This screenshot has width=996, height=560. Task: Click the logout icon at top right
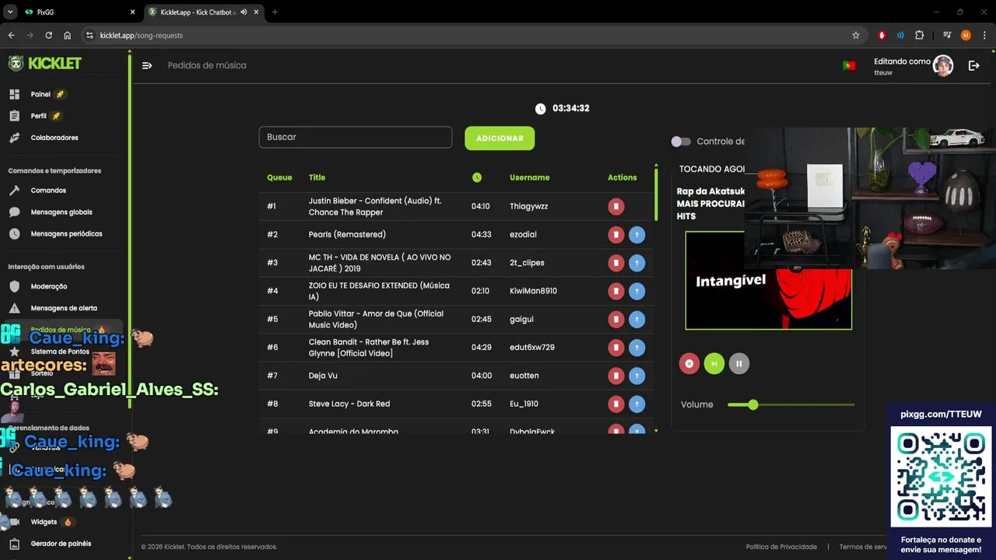973,65
